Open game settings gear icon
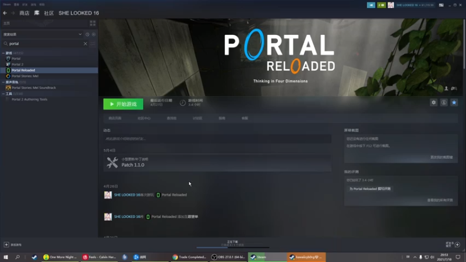This screenshot has height=262, width=466. tap(433, 102)
